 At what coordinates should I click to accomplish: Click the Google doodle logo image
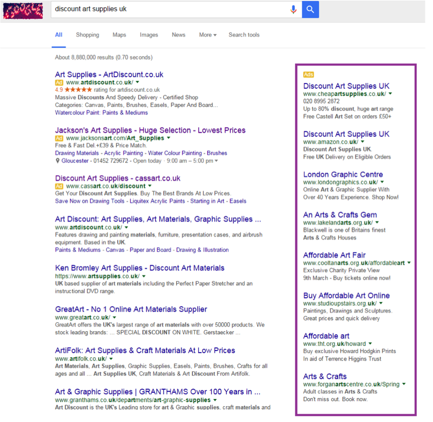pyautogui.click(x=23, y=11)
